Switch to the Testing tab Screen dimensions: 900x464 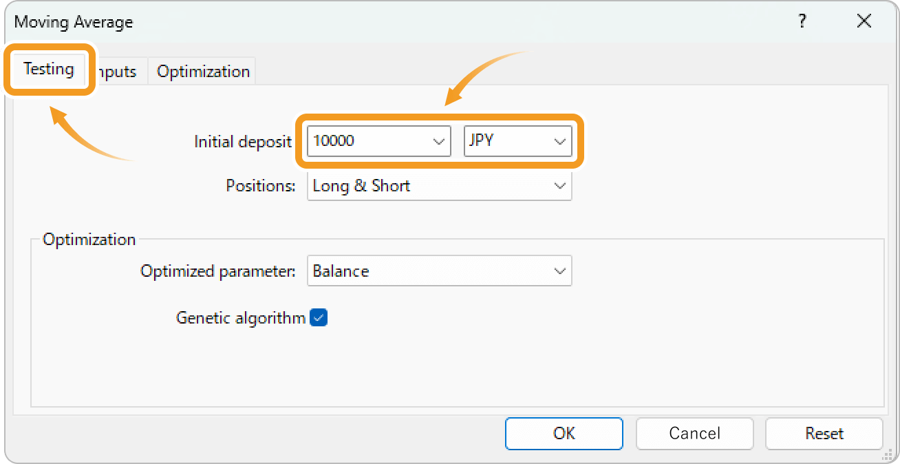click(48, 70)
